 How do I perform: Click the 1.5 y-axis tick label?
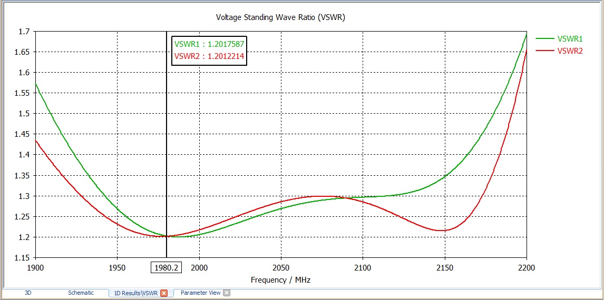(x=24, y=114)
